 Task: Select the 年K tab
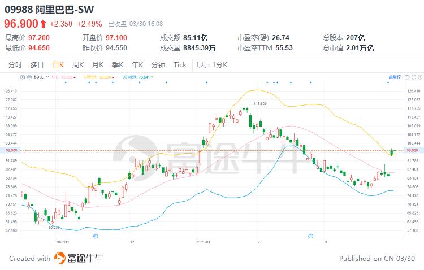(x=137, y=65)
